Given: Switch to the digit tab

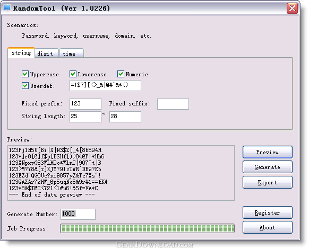Looking at the screenshot, I should [x=47, y=53].
